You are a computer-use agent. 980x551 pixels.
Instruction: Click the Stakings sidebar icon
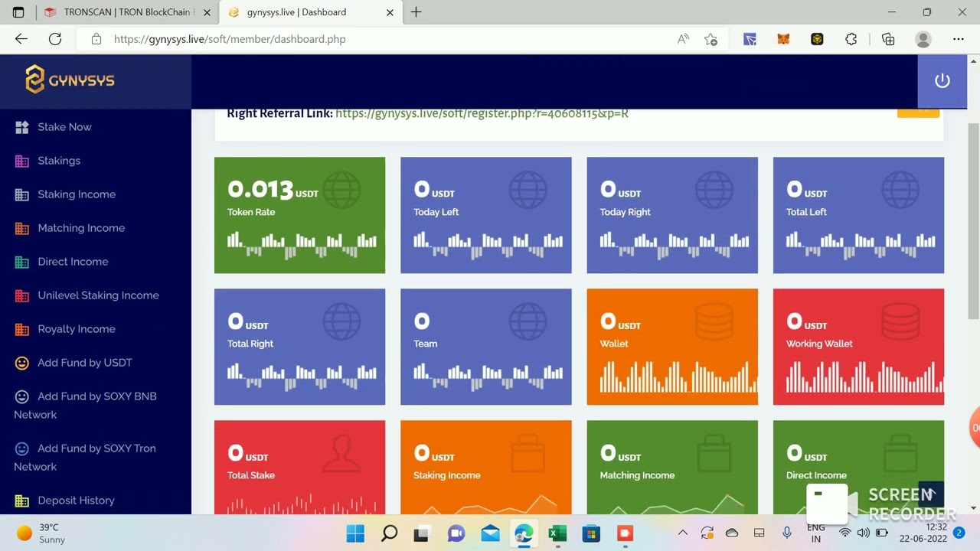coord(22,161)
